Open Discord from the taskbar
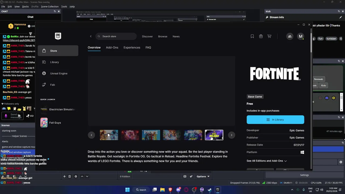The width and height of the screenshot is (345, 194). 178,190
